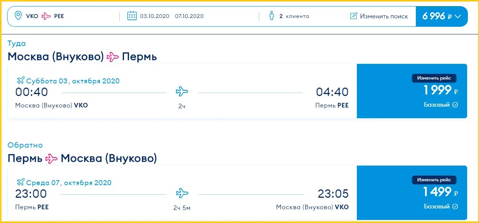
Task: Click the plane icon next to Суббота 03 октября
Action: coord(21,80)
